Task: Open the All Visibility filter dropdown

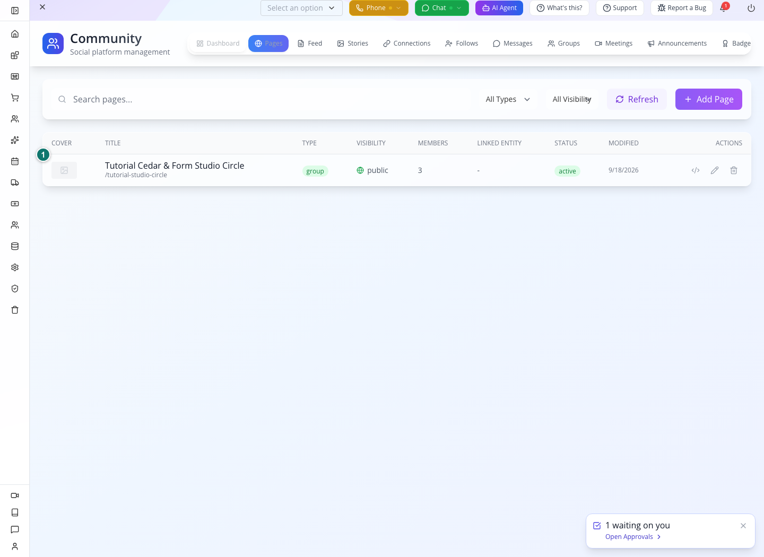Action: click(x=572, y=99)
